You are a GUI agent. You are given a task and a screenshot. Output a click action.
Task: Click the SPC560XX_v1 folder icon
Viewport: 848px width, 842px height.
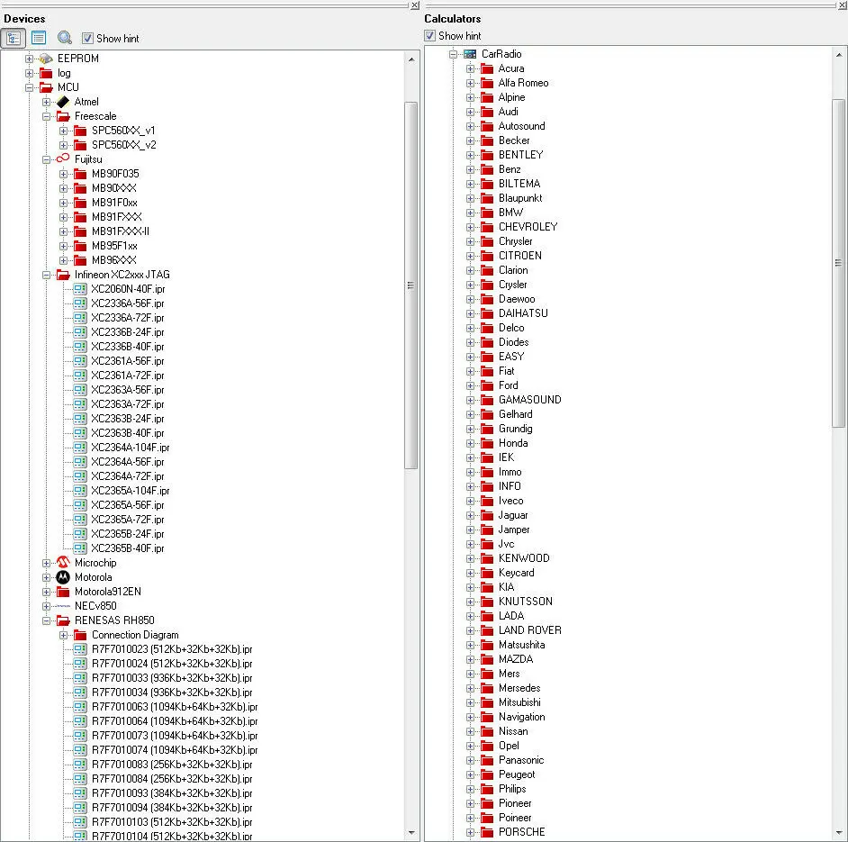tap(80, 131)
